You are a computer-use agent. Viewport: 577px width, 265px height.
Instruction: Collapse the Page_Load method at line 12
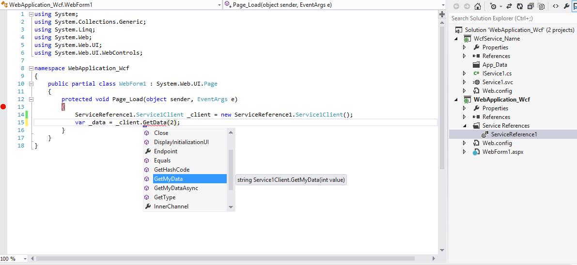pyautogui.click(x=31, y=99)
